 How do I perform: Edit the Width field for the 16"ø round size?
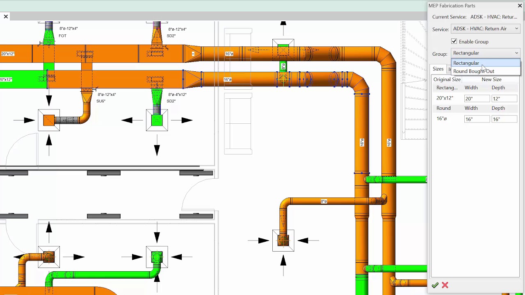[x=477, y=119]
